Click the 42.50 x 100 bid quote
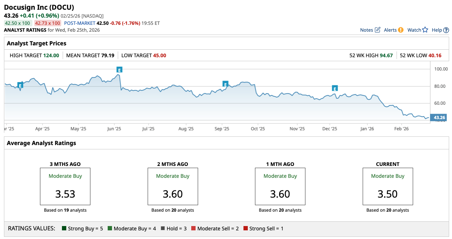 tap(17, 23)
